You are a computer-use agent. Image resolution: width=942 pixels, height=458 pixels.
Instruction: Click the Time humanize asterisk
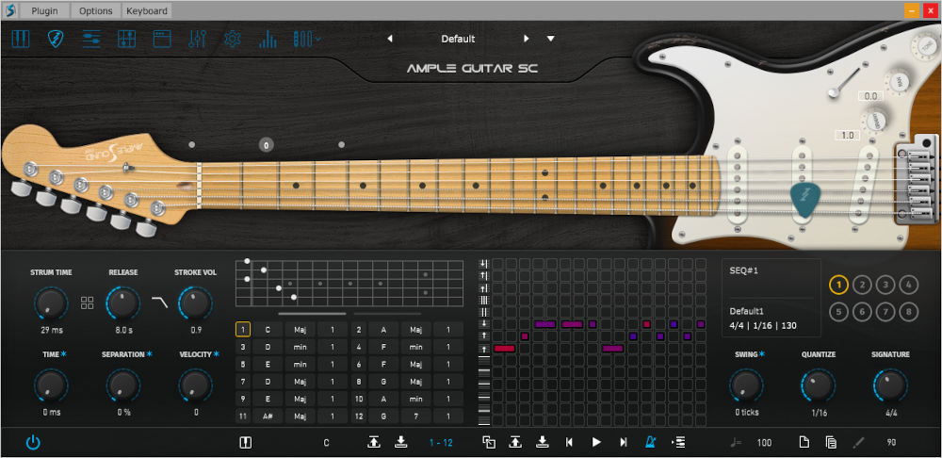click(64, 354)
